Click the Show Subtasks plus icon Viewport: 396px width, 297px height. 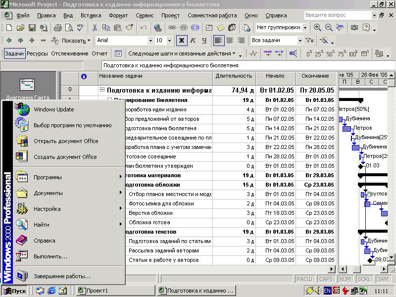tap(32, 41)
